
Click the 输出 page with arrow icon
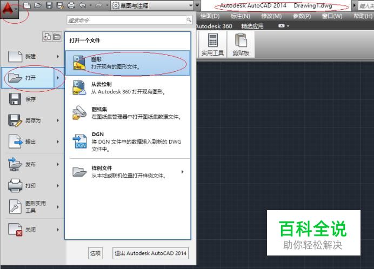16,142
